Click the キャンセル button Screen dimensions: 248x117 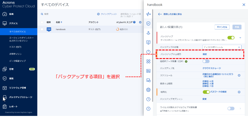(222, 27)
